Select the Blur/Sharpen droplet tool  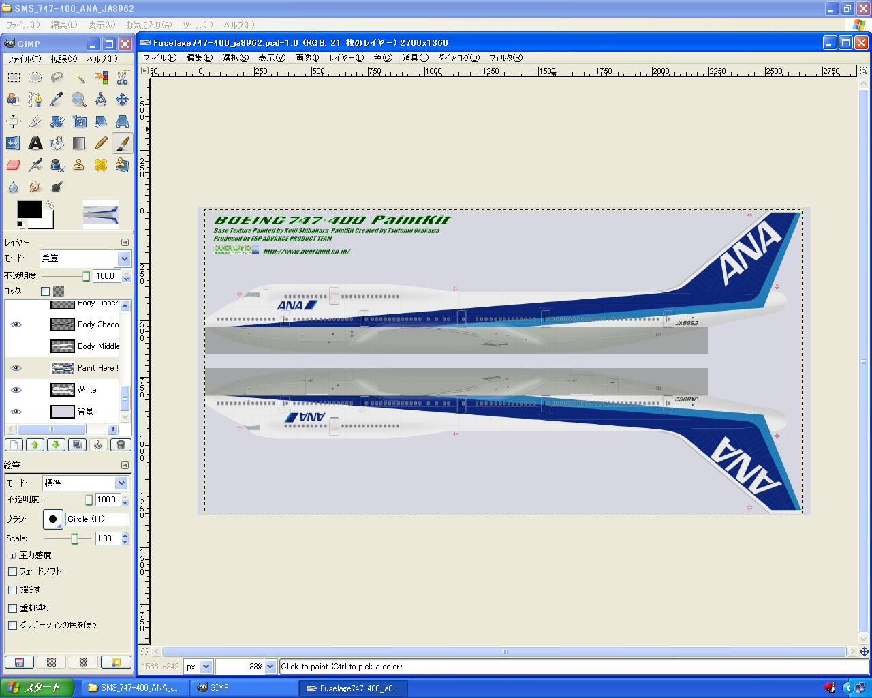(x=13, y=187)
